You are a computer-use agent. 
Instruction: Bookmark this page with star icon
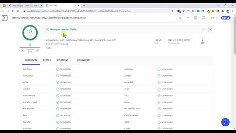pos(172,11)
